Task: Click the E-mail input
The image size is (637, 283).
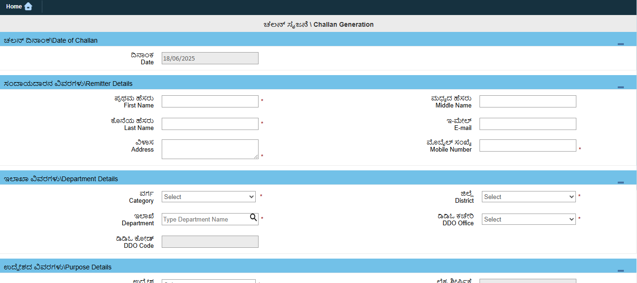Action: coord(527,123)
